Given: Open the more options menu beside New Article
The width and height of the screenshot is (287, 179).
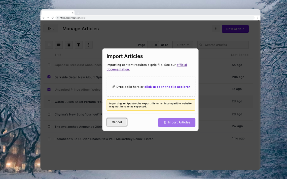Looking at the screenshot, I should (x=216, y=29).
